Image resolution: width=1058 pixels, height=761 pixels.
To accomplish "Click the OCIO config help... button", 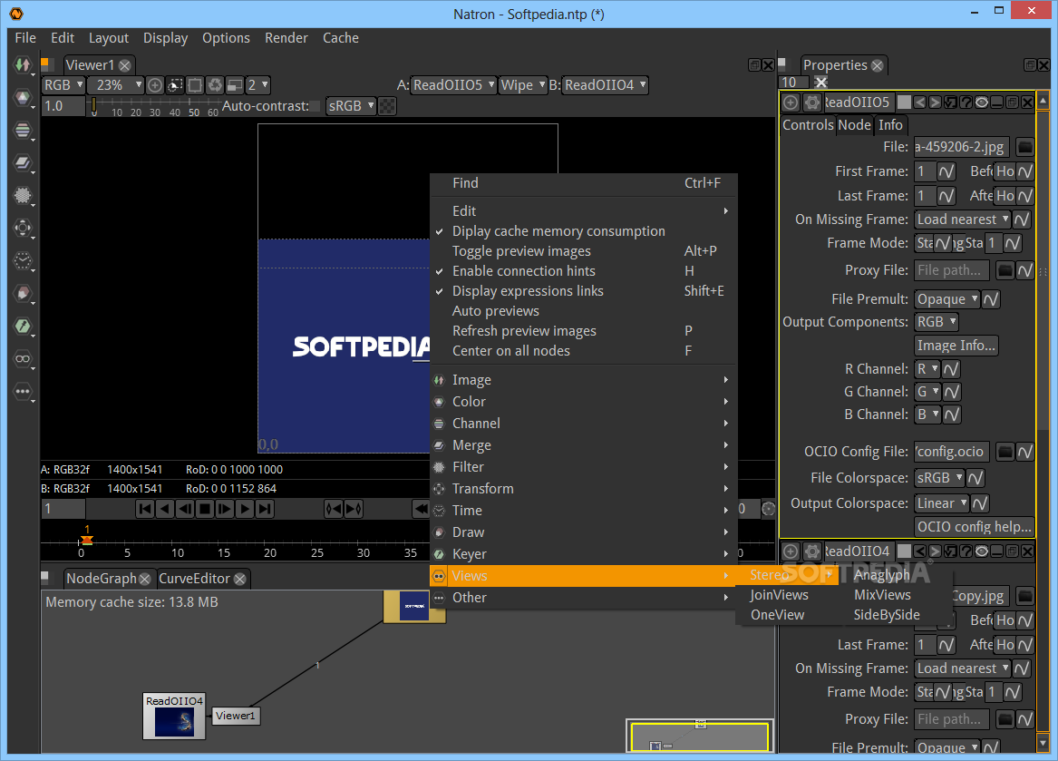I will 975,527.
